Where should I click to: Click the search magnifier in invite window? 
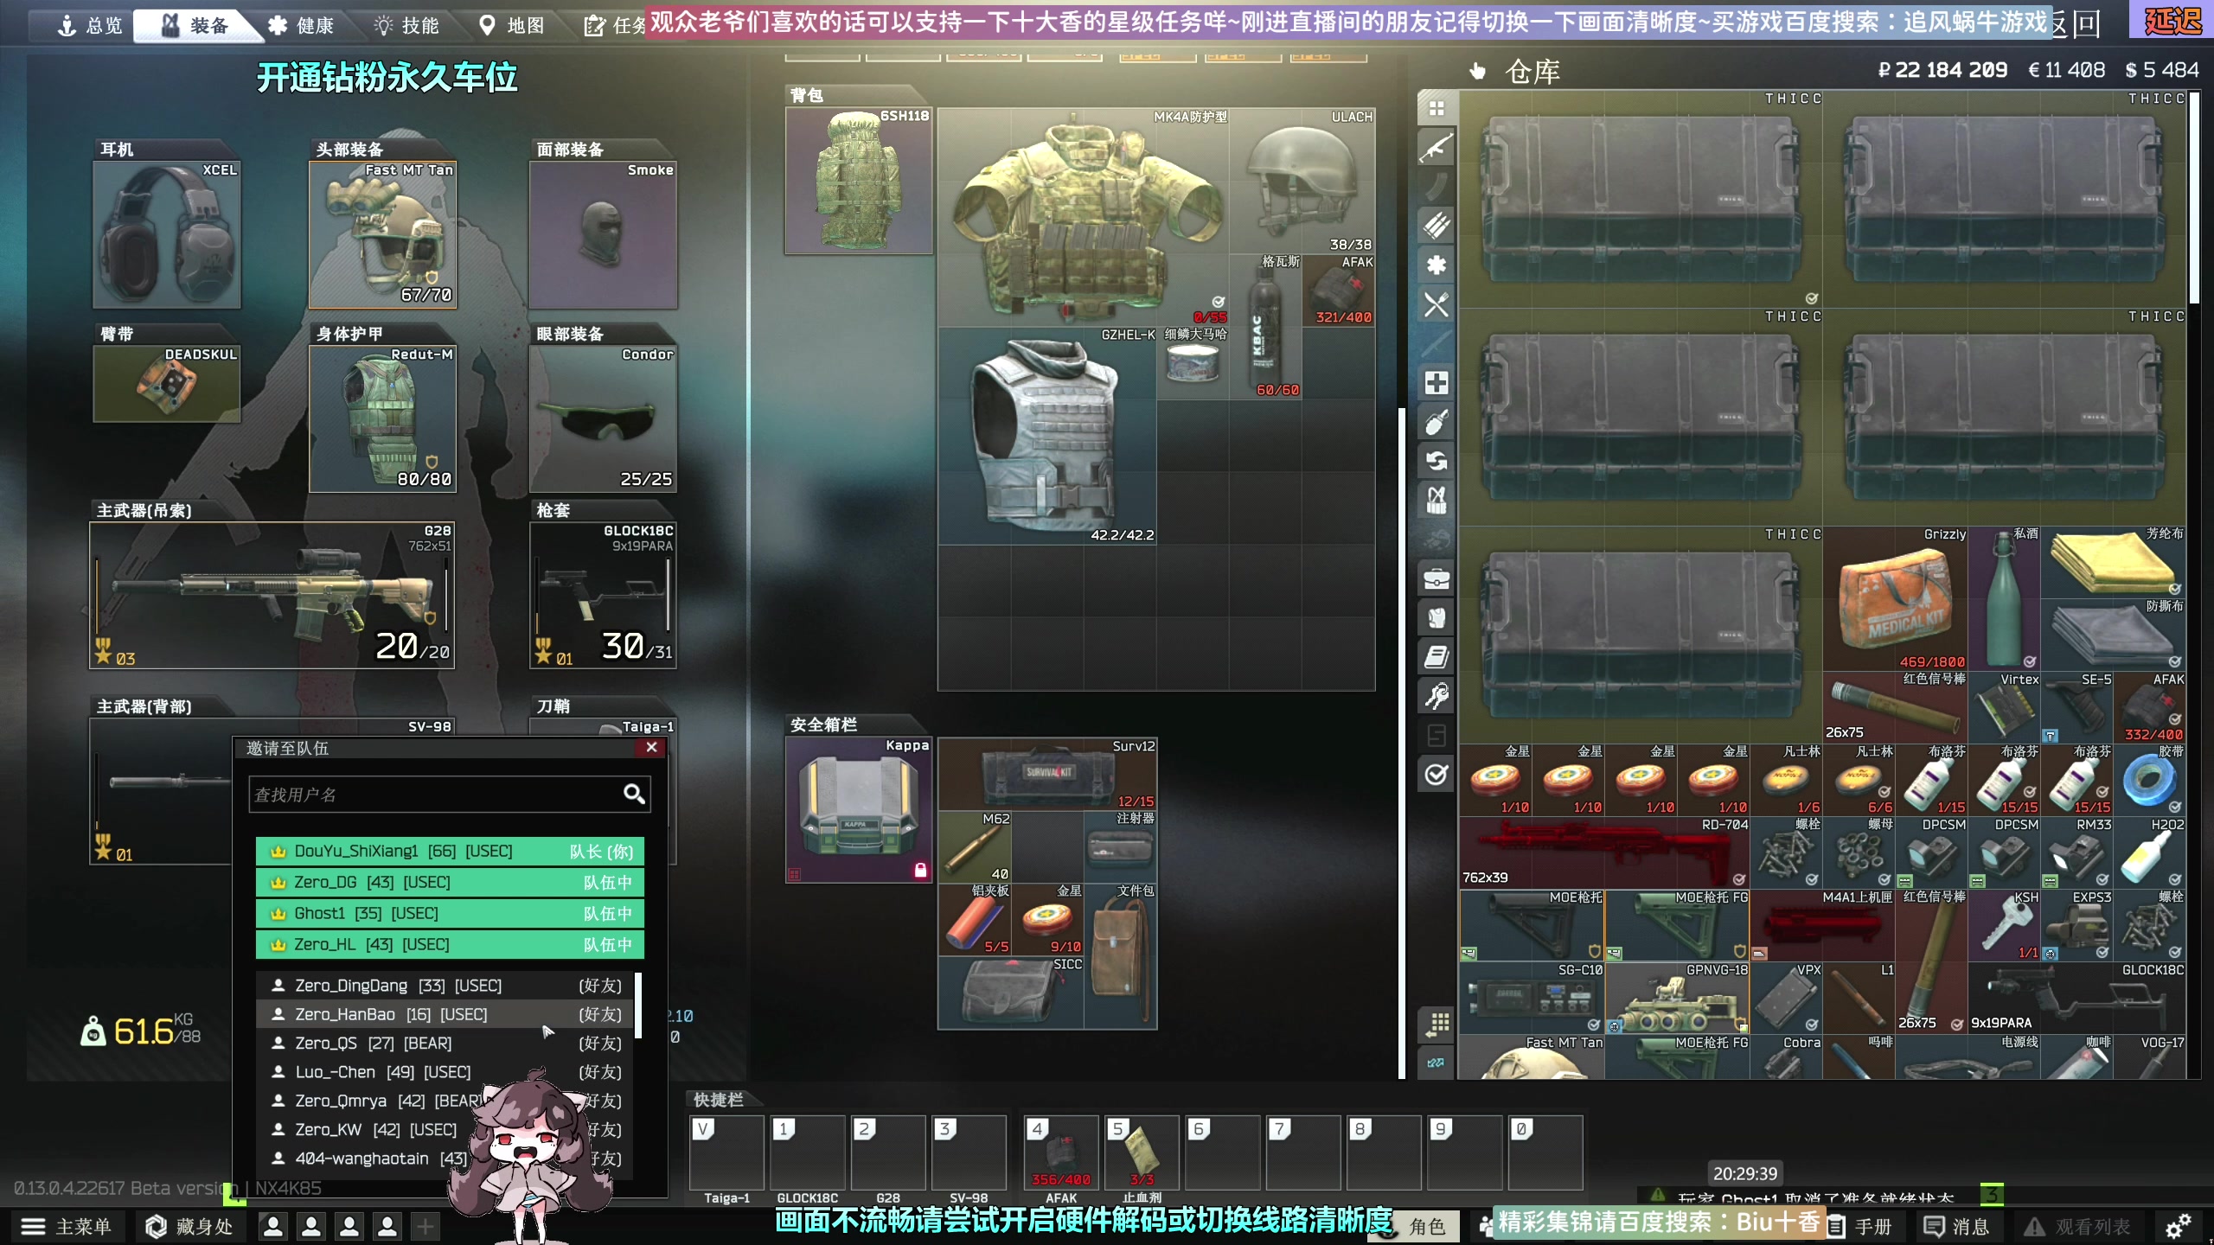pyautogui.click(x=634, y=794)
